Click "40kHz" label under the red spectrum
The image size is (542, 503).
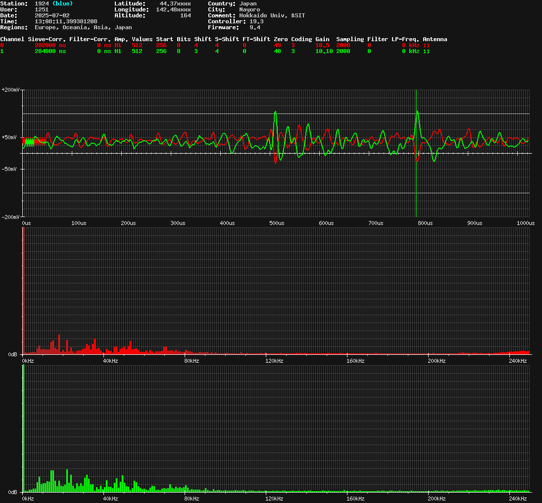110,361
